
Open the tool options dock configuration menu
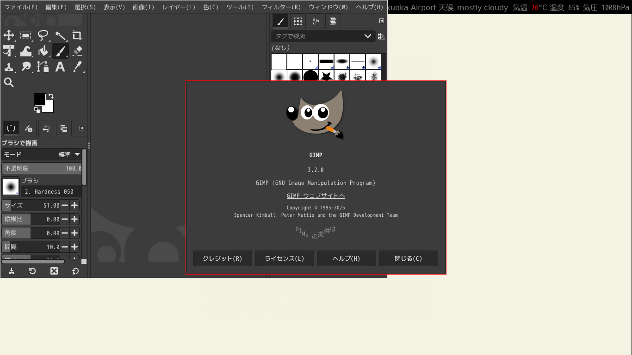tap(82, 128)
